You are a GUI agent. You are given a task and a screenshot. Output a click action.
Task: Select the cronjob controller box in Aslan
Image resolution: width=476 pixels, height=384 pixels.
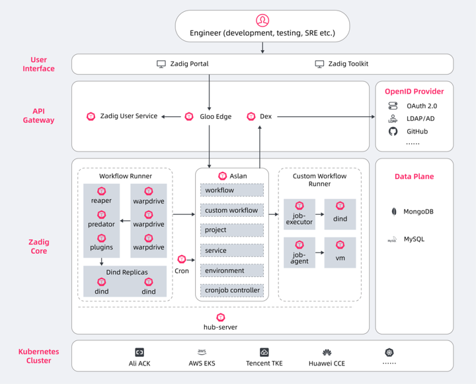[x=231, y=290]
